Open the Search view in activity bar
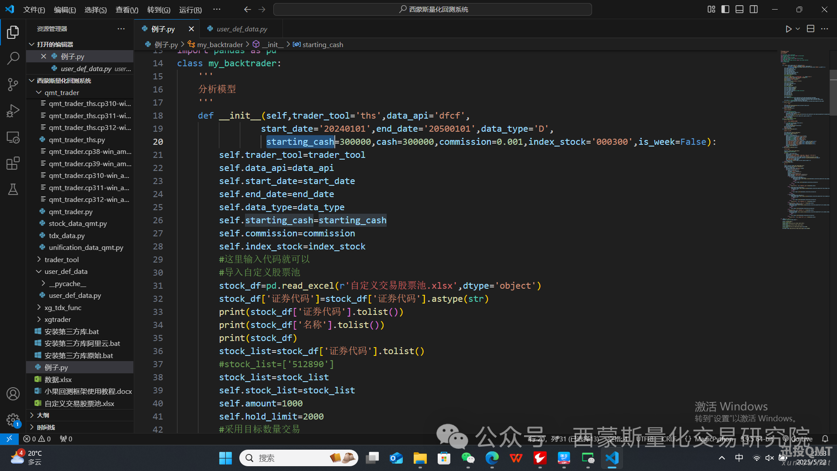The width and height of the screenshot is (837, 471). click(x=13, y=58)
